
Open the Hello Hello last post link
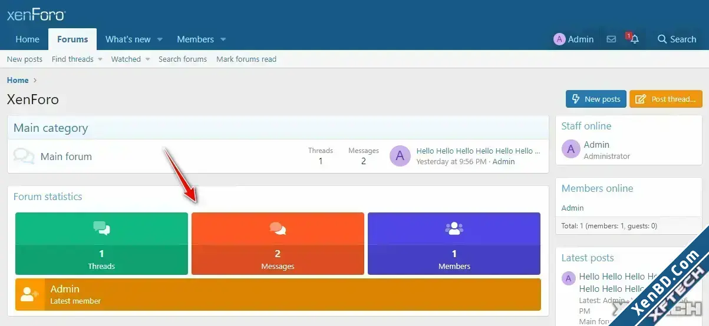click(478, 151)
